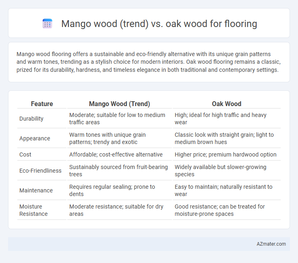Click the title 'Mango wood (trend) vs. oak wood for flooring'
Screen dimensions: 298x263
[x=159, y=24]
